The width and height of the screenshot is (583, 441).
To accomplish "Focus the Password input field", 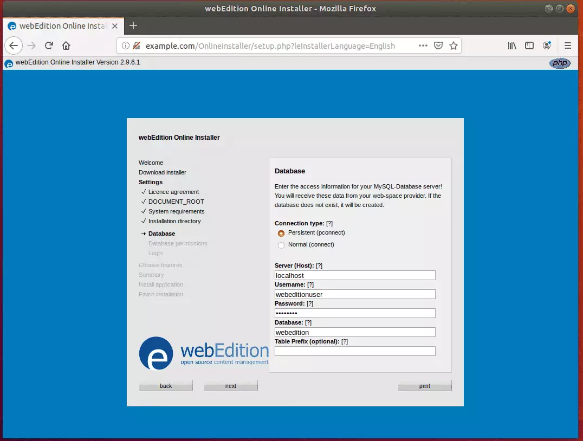I will click(x=355, y=313).
